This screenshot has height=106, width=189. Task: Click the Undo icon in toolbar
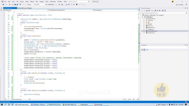[x=20, y=5]
